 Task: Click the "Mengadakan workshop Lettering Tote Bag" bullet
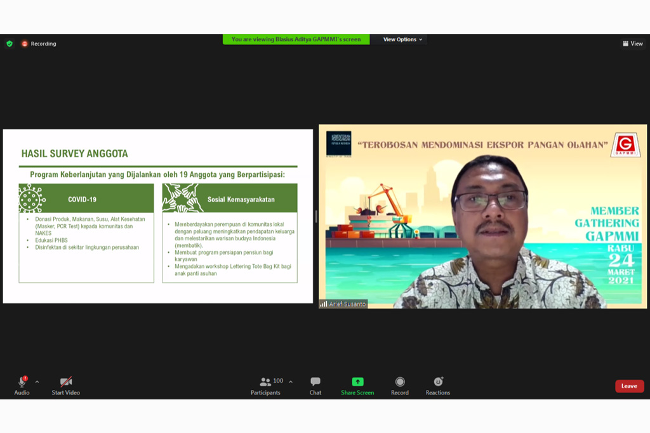coord(232,269)
